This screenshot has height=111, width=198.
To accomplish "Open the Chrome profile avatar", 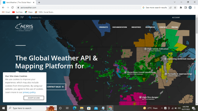I will tap(190, 8).
